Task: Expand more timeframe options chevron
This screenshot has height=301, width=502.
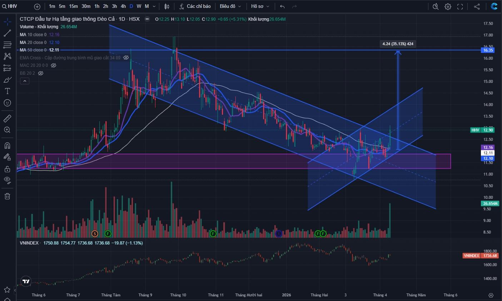Action: click(x=154, y=6)
